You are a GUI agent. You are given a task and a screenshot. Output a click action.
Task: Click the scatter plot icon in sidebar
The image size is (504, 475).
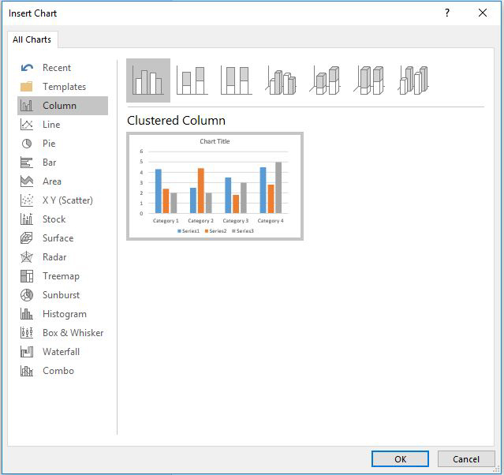[x=27, y=200]
